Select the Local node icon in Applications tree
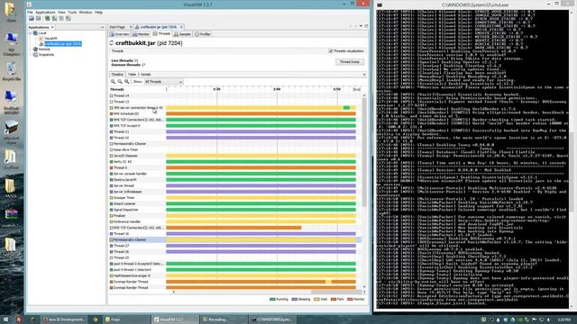Image resolution: width=577 pixels, height=324 pixels. click(35, 33)
